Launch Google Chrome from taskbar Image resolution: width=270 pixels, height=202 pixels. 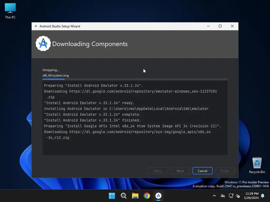(147, 196)
